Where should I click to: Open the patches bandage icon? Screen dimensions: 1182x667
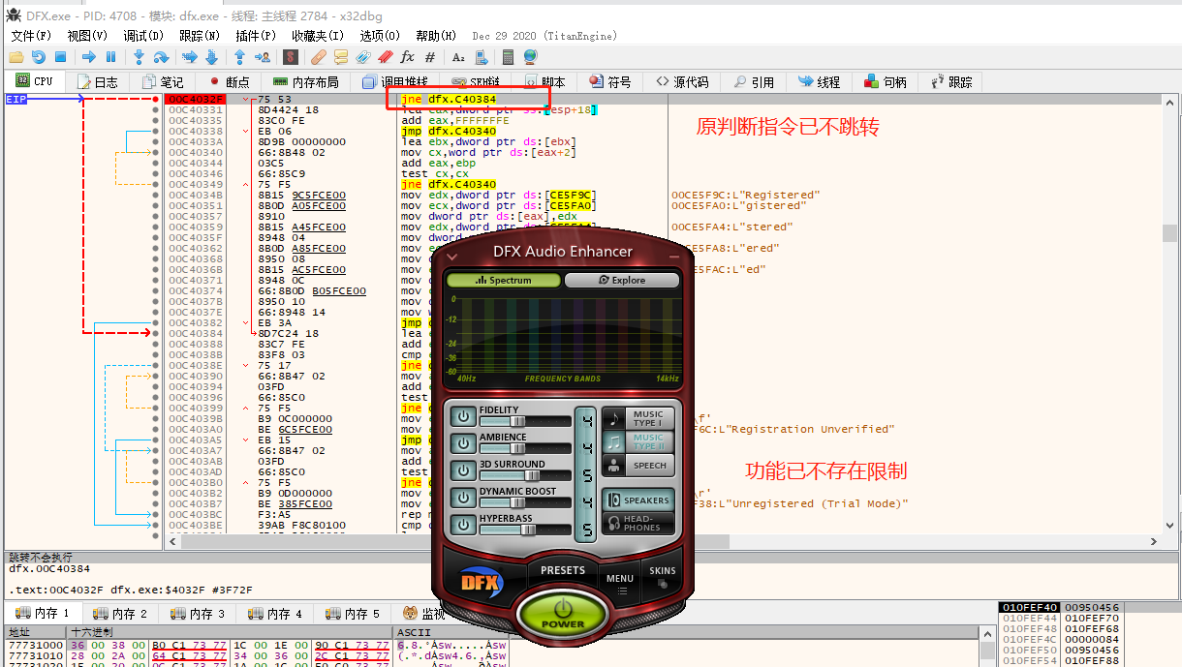tap(319, 57)
